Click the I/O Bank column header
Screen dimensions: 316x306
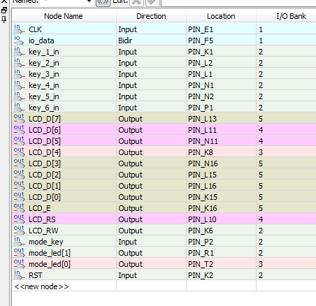click(287, 16)
